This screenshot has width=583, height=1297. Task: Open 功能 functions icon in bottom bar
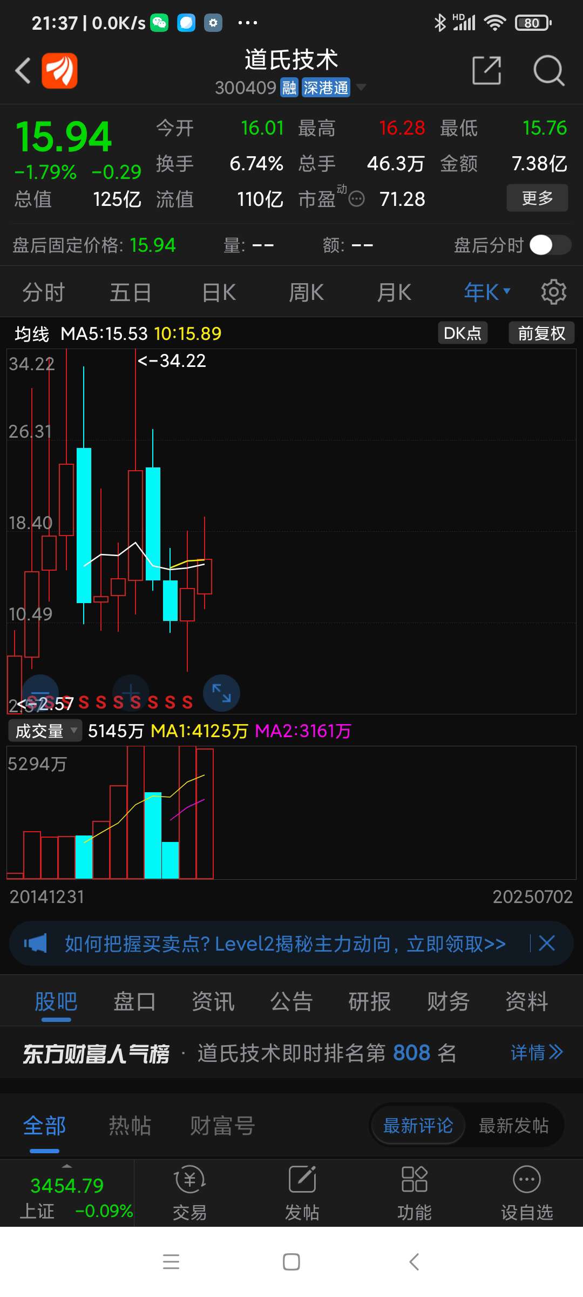coord(414,1193)
